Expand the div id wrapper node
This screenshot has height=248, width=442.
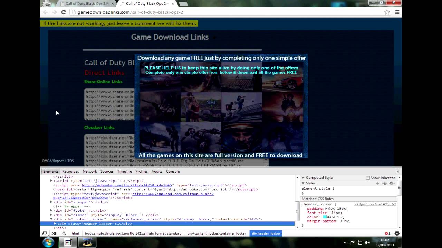pos(51,202)
